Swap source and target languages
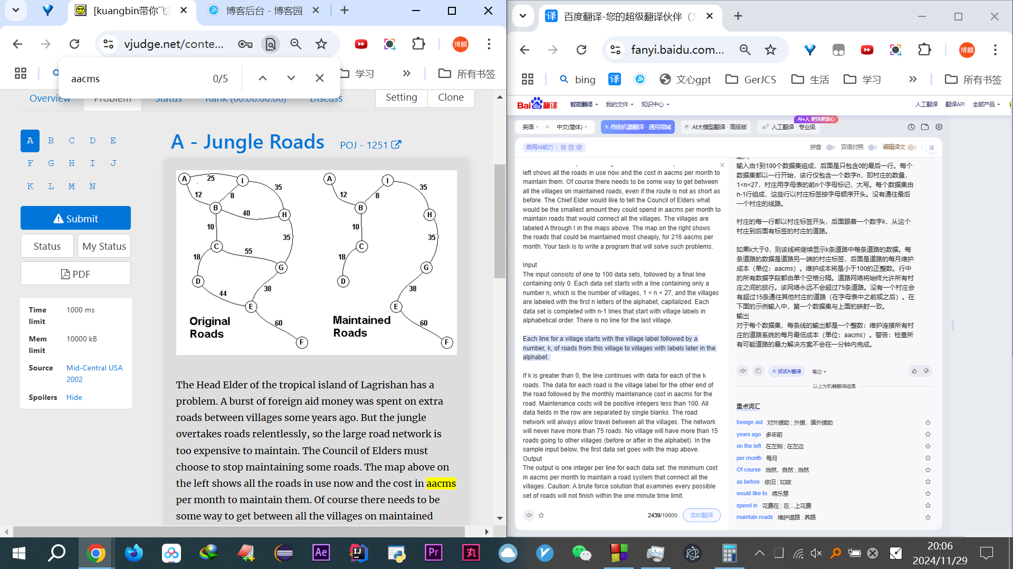The height and width of the screenshot is (569, 1013). [547, 127]
